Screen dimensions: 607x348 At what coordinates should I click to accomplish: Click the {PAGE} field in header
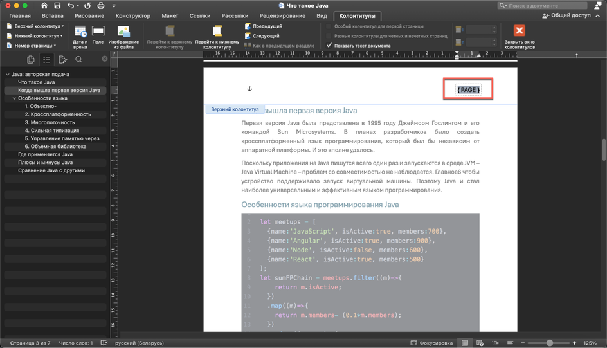click(x=468, y=90)
